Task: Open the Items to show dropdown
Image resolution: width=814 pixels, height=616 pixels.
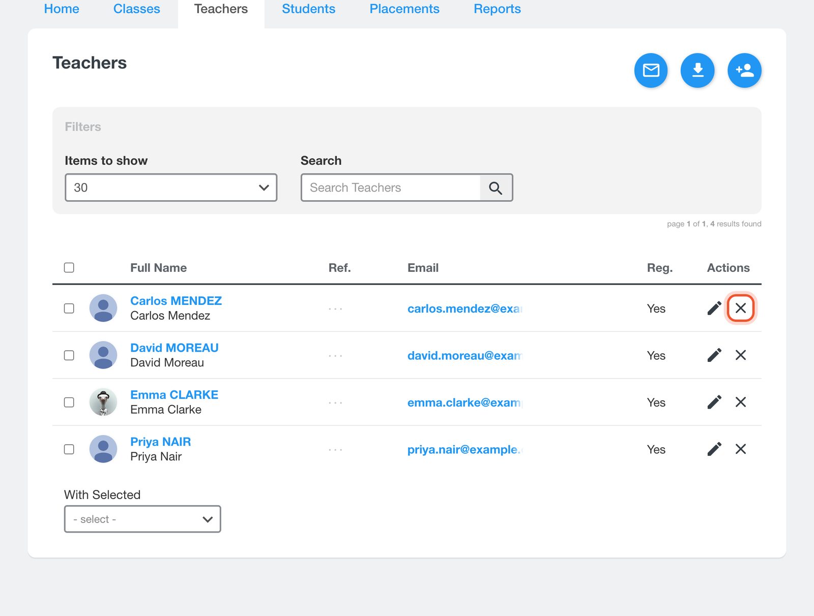Action: [171, 188]
